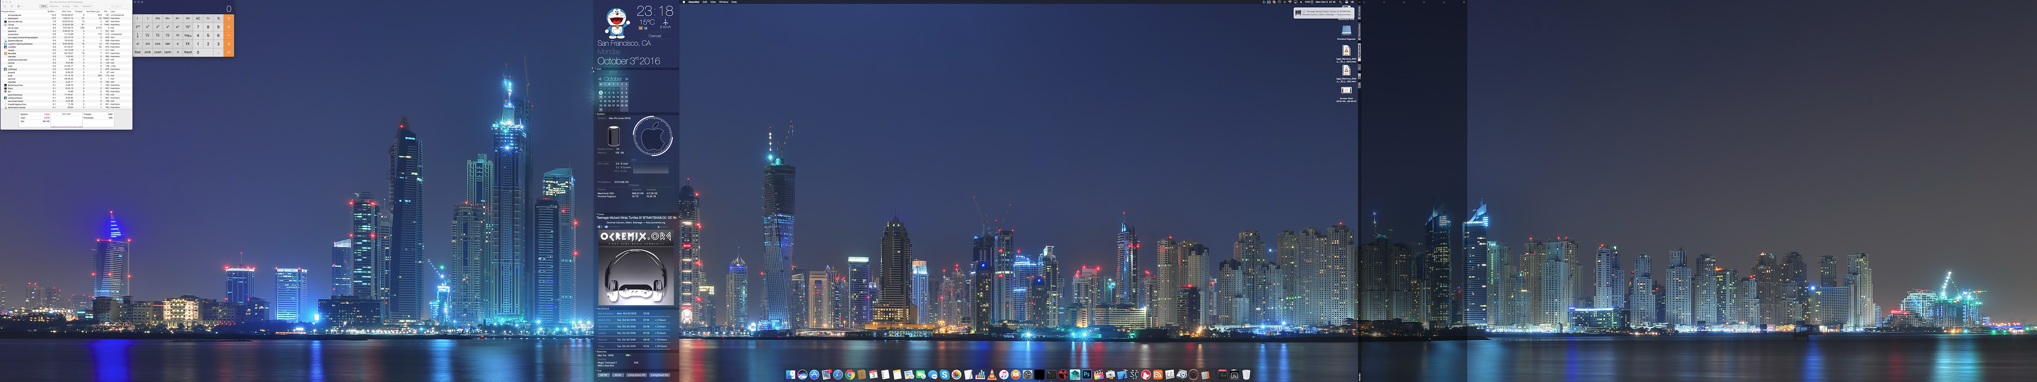
Task: Open System Preferences gear in Dock
Action: tap(1028, 375)
